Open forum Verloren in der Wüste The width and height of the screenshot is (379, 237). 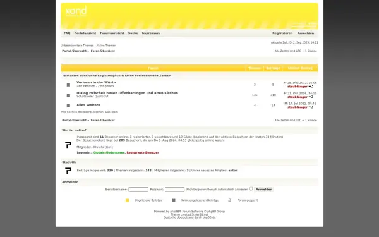tap(96, 82)
